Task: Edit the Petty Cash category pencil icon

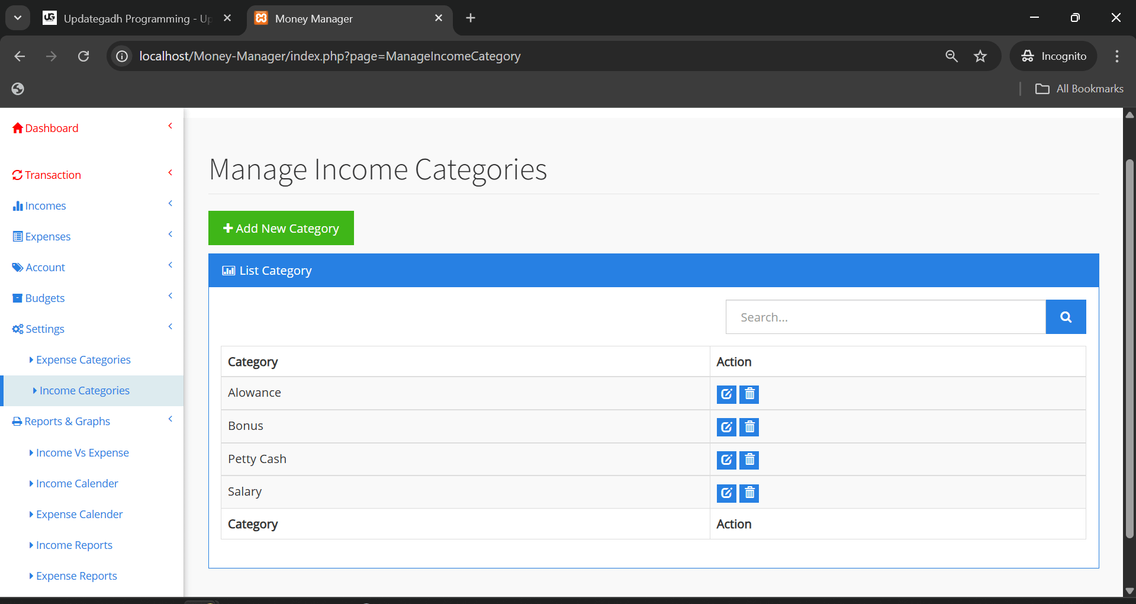Action: pyautogui.click(x=726, y=460)
